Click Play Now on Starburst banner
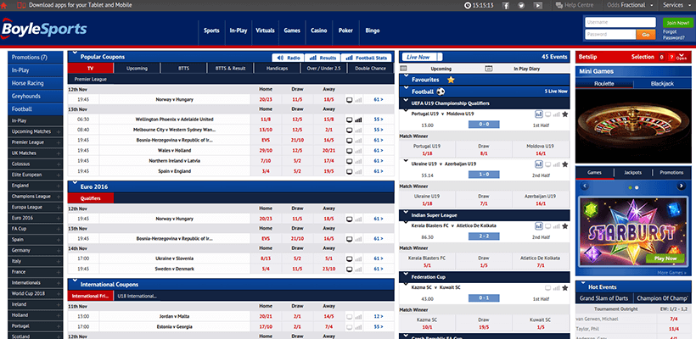Screen dimensions: 696x339 coord(665,258)
